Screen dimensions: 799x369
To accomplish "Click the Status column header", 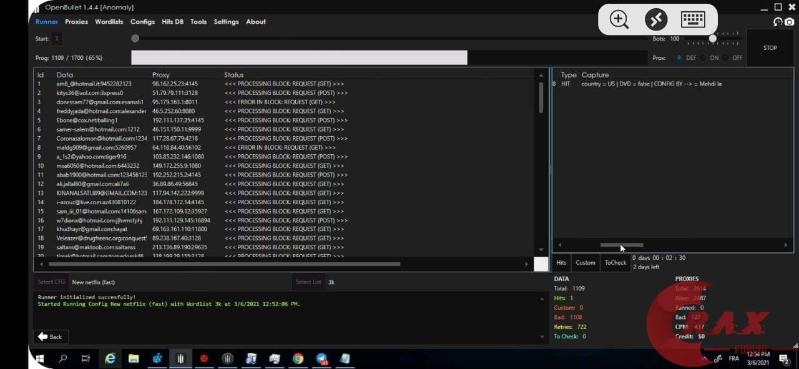I will tap(233, 75).
